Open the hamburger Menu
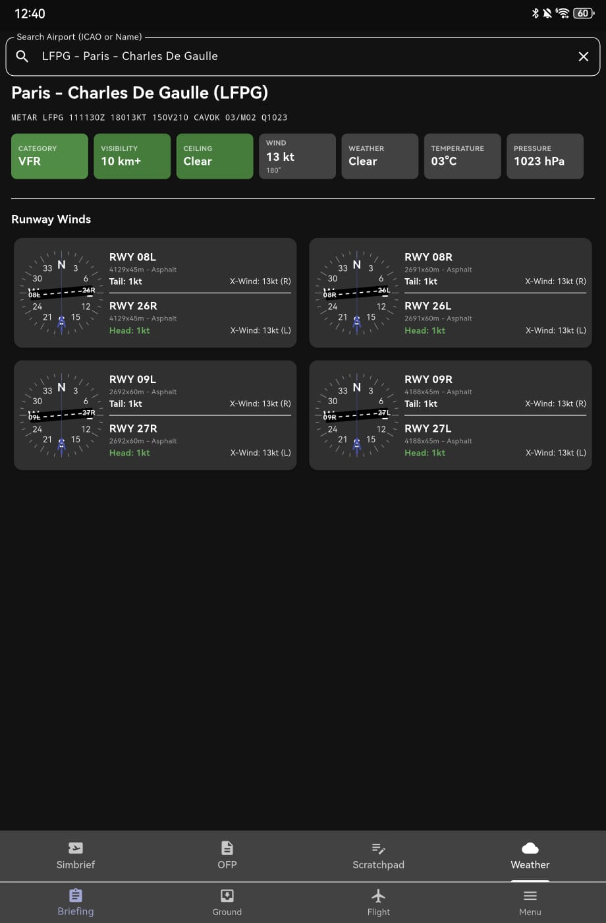This screenshot has width=606, height=923. point(530,903)
